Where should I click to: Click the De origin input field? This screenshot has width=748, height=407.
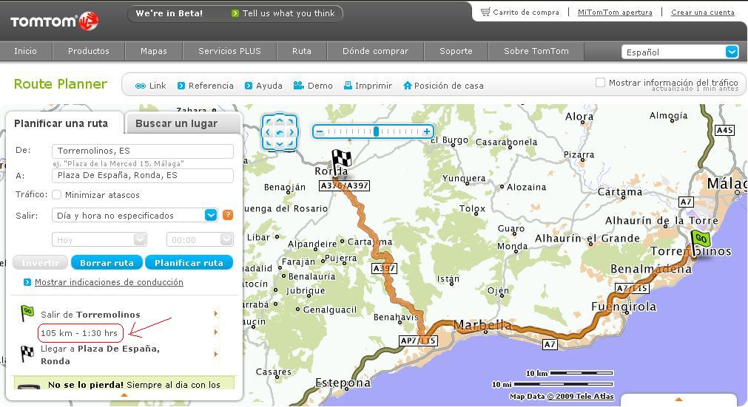143,151
